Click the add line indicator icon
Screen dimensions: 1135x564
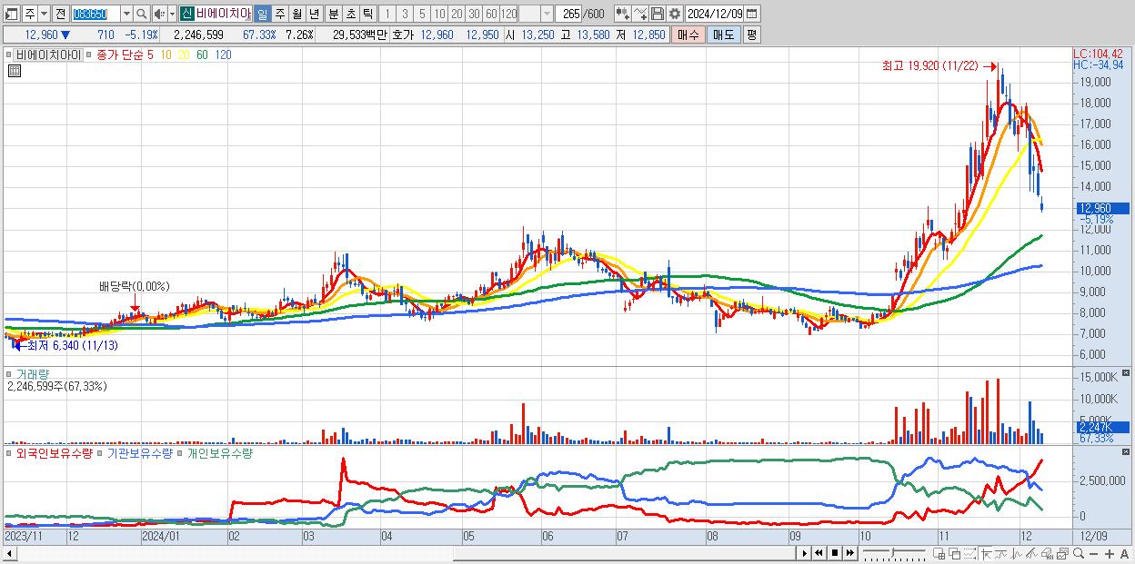[640, 14]
